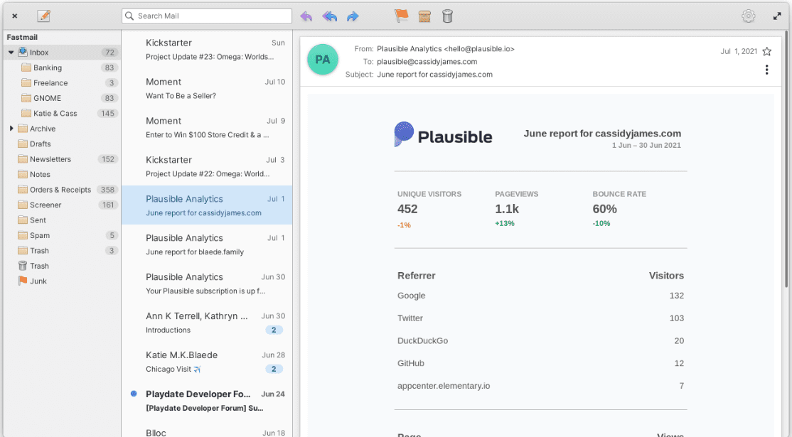Open Moment's Enter to Win $100 email

click(207, 128)
